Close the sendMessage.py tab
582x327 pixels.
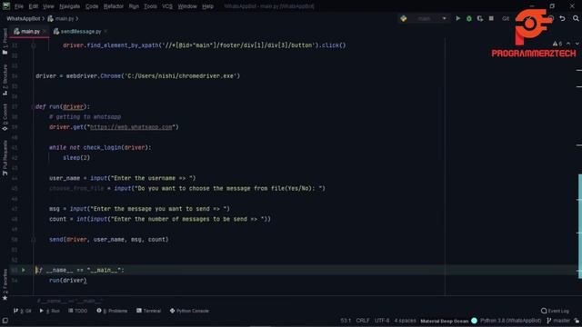coord(105,32)
